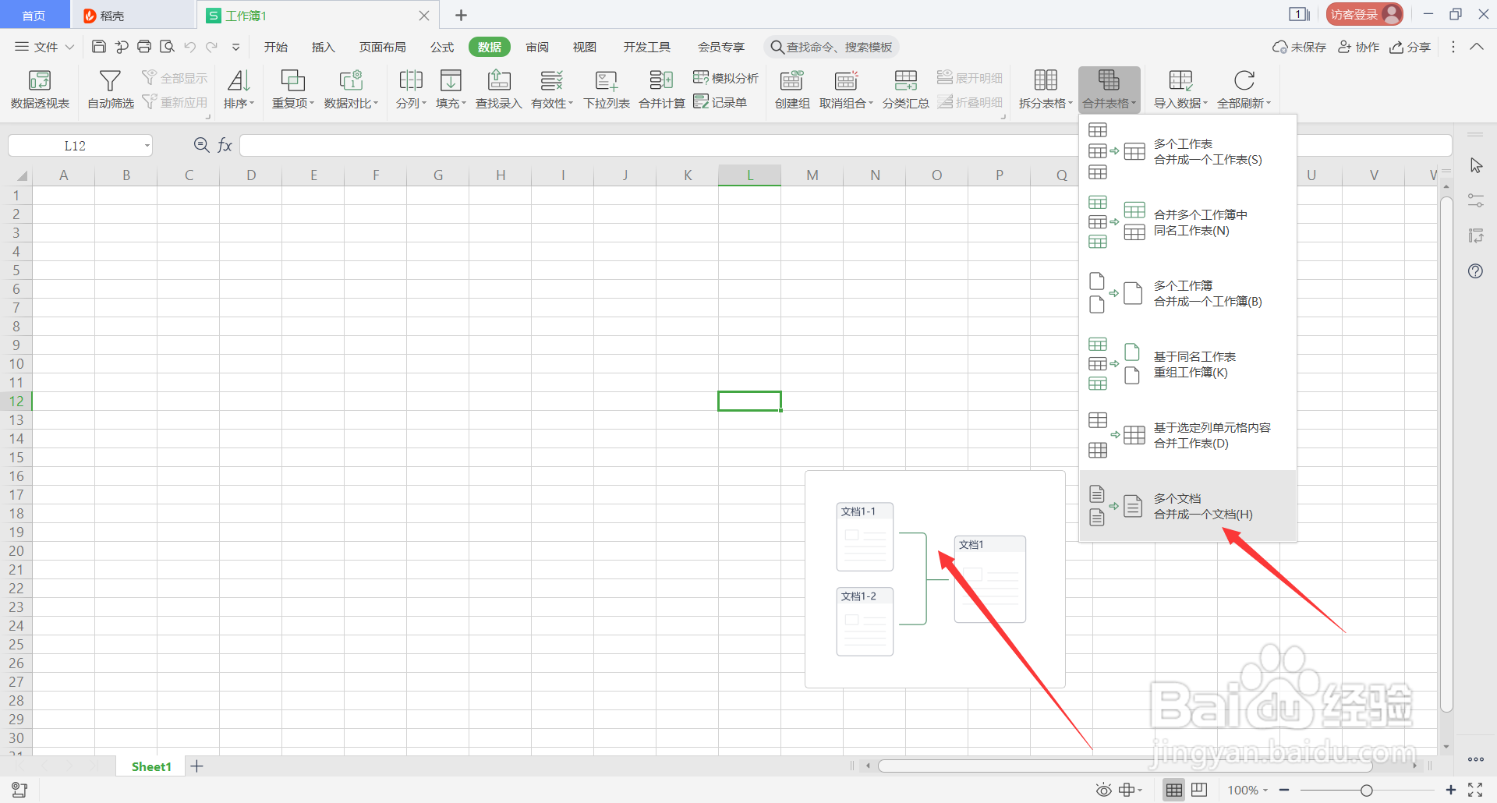Click the Print icon in quick toolbar
This screenshot has height=803, width=1497.
click(x=144, y=47)
